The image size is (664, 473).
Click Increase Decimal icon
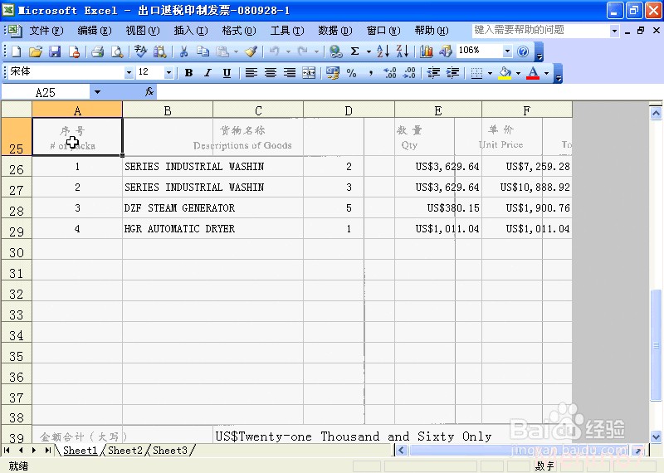pos(389,73)
